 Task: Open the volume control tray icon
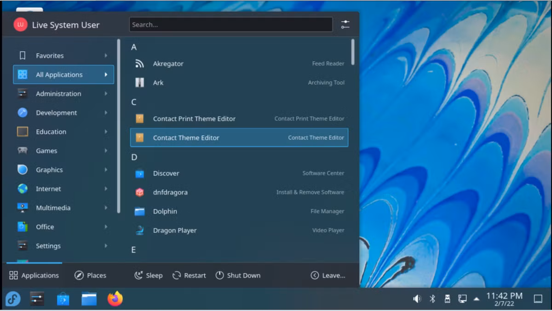(417, 299)
